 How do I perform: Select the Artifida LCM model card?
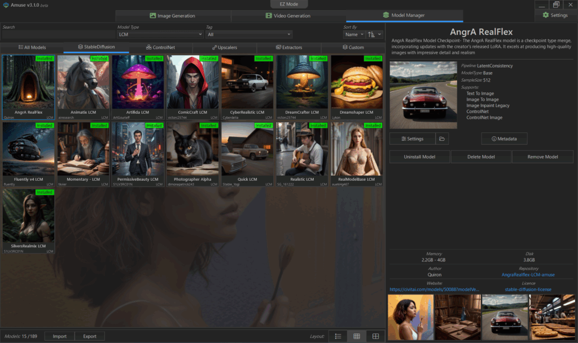coord(138,87)
